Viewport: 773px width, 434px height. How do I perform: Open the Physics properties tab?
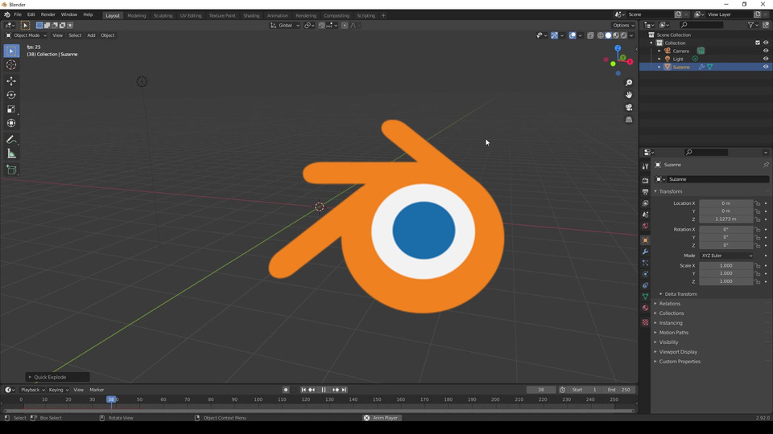645,274
